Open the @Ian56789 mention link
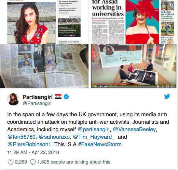Viewport: 178px width, 170px height. coord(22,137)
